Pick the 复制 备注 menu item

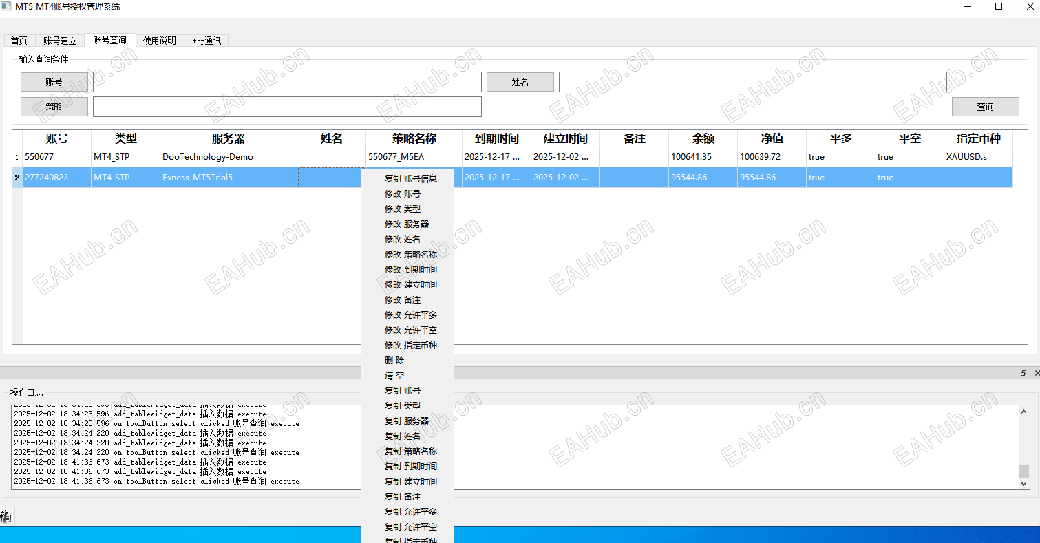click(407, 496)
